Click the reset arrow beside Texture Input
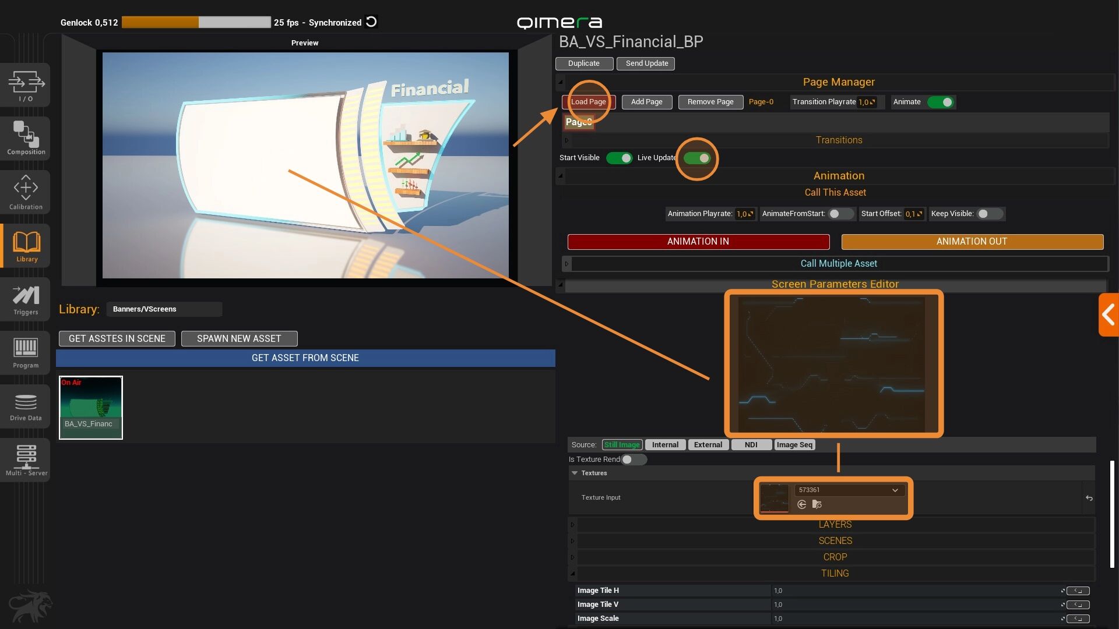The height and width of the screenshot is (629, 1119). (x=1089, y=498)
